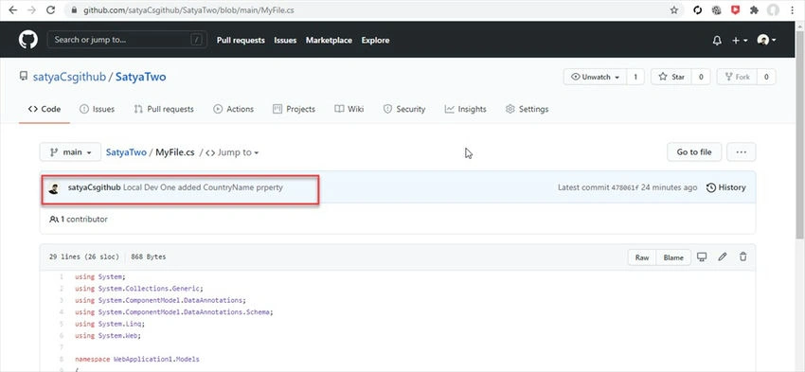Viewport: 805px width, 372px height.
Task: Open Issues in top navigation
Action: [x=285, y=40]
